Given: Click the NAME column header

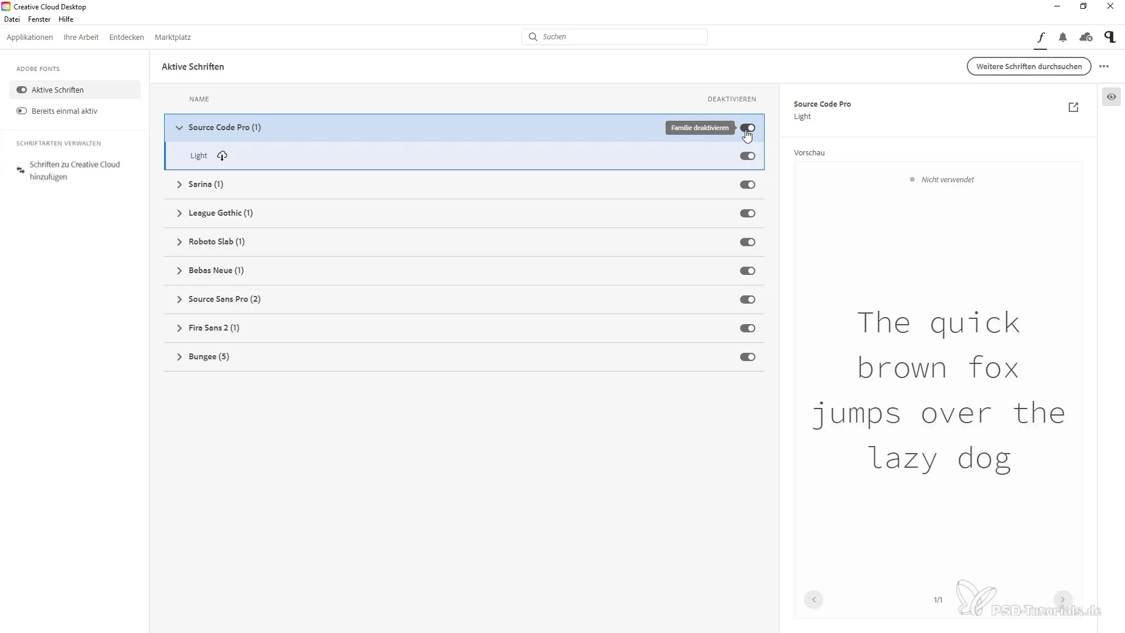Looking at the screenshot, I should [x=199, y=99].
